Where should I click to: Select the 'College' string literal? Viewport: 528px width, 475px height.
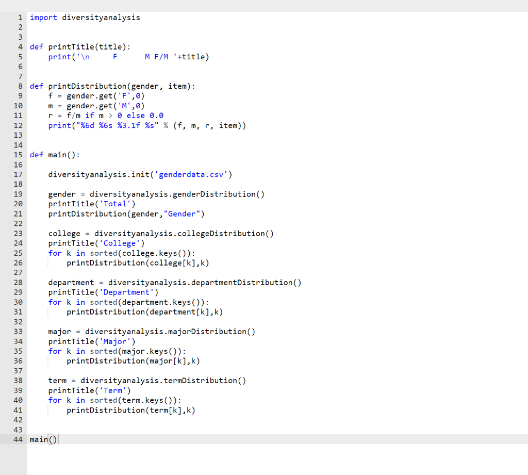[120, 243]
